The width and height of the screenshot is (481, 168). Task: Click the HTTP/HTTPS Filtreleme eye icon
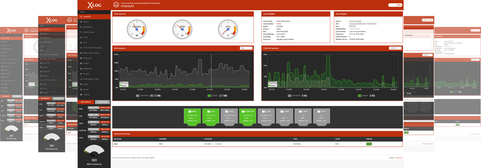81,48
